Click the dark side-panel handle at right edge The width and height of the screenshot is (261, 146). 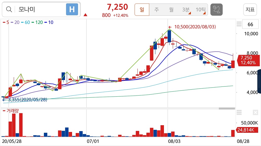tap(259, 82)
